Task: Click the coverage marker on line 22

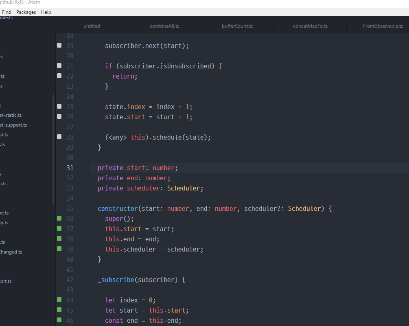Action: [x=59, y=76]
